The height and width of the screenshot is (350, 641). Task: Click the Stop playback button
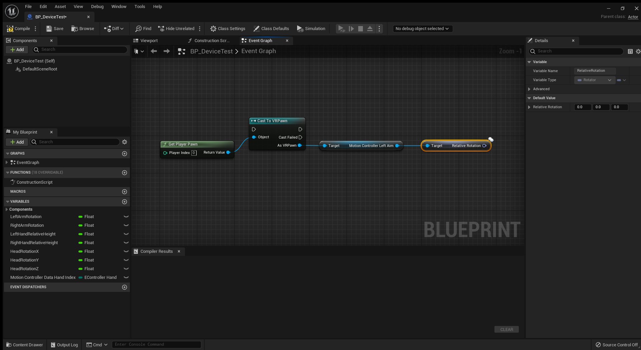(x=361, y=29)
